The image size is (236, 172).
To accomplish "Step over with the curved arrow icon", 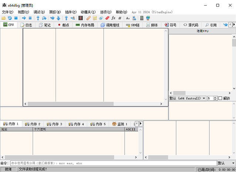I will pyautogui.click(x=44, y=18).
